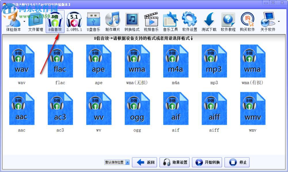
Task: Click 开始转换 to start conversion
Action: [x=207, y=162]
